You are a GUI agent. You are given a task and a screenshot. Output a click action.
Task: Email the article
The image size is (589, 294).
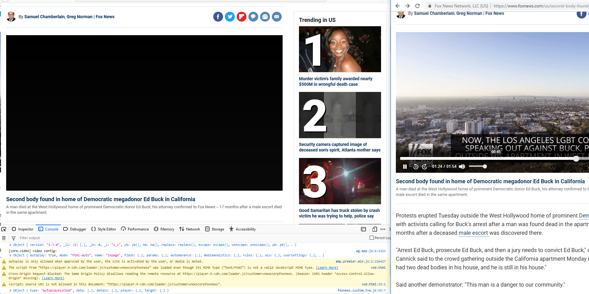tap(277, 17)
